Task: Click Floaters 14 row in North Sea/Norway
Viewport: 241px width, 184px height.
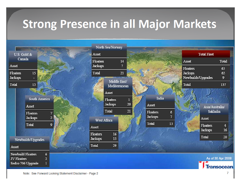Action: [109, 61]
